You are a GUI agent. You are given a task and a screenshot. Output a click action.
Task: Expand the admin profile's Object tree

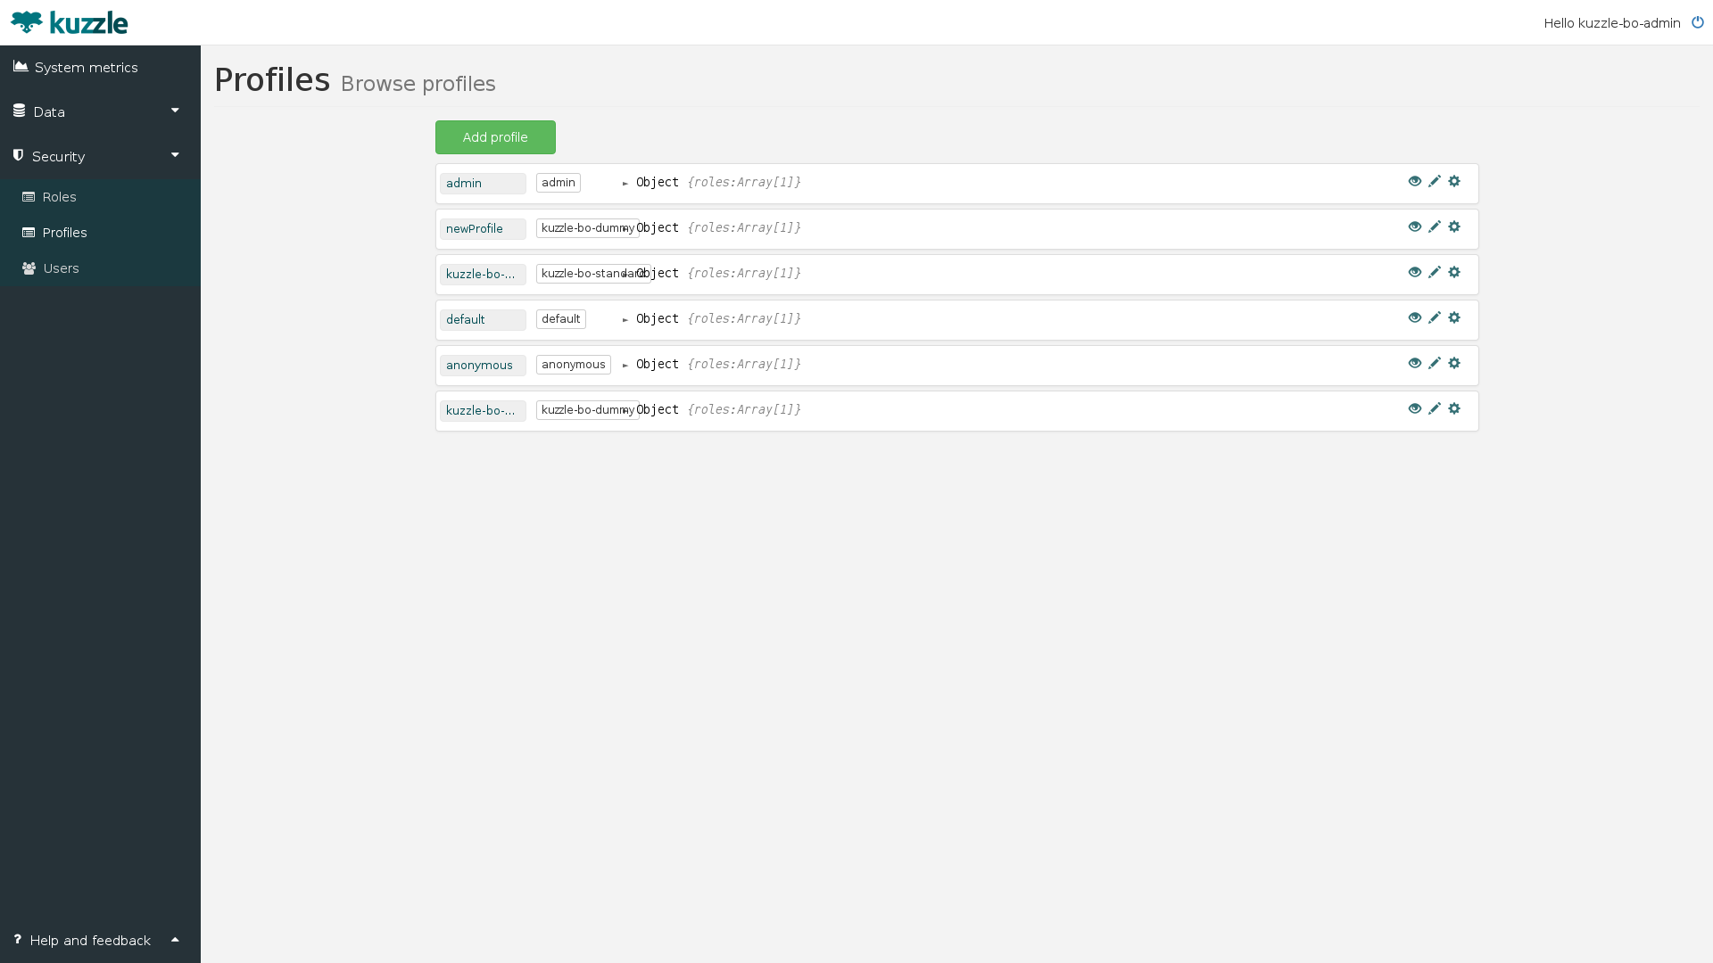click(625, 184)
